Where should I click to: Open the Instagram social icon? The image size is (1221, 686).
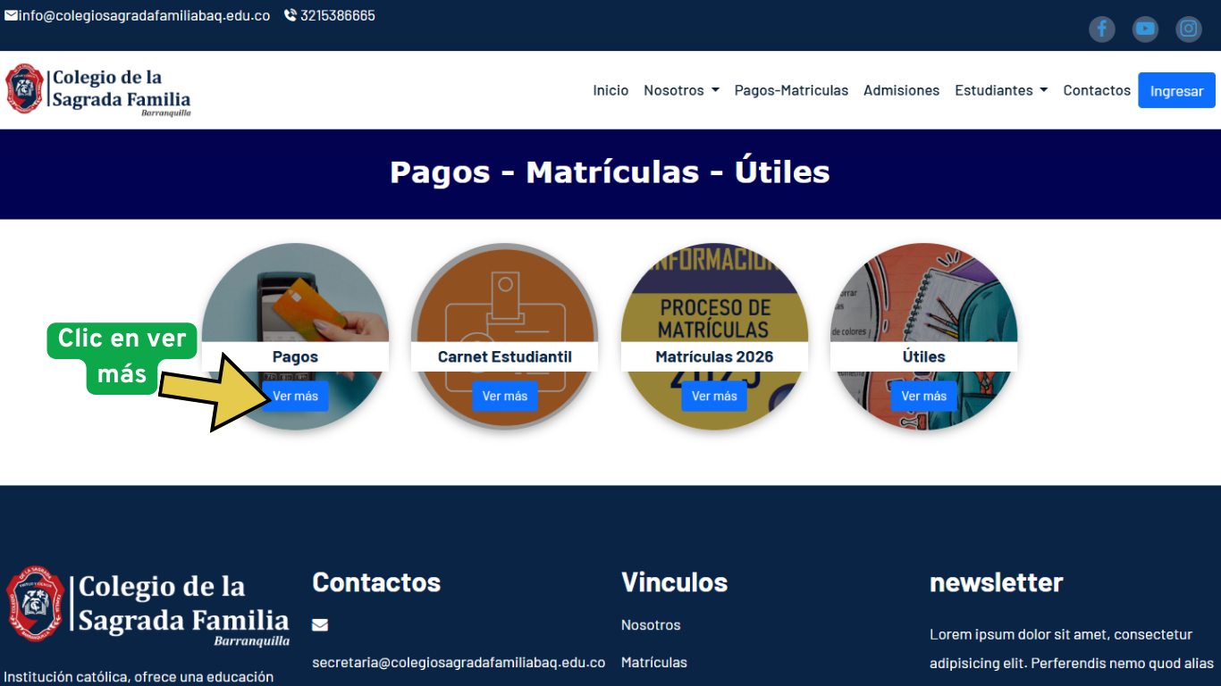(x=1188, y=29)
